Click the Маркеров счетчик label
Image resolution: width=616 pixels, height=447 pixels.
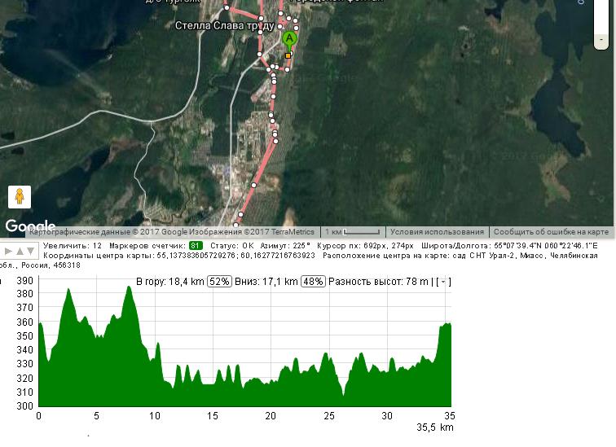[x=147, y=246]
